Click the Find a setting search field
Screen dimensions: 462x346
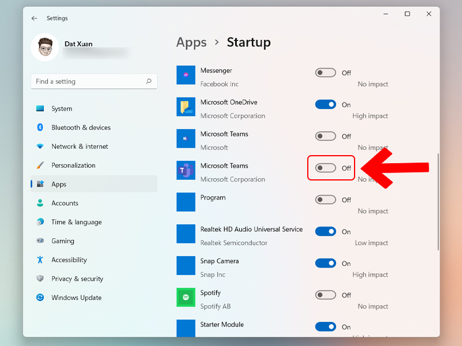coord(94,81)
